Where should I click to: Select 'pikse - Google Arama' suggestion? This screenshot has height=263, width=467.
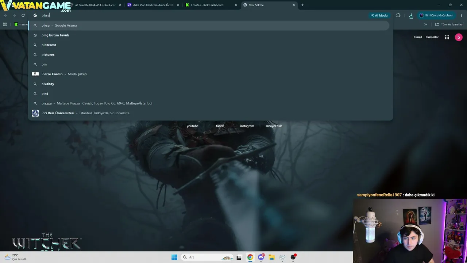209,26
